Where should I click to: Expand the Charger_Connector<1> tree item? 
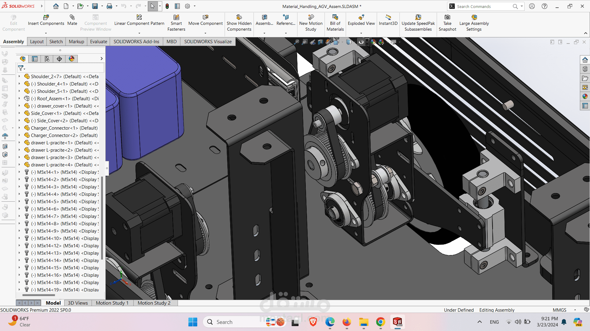click(x=19, y=128)
